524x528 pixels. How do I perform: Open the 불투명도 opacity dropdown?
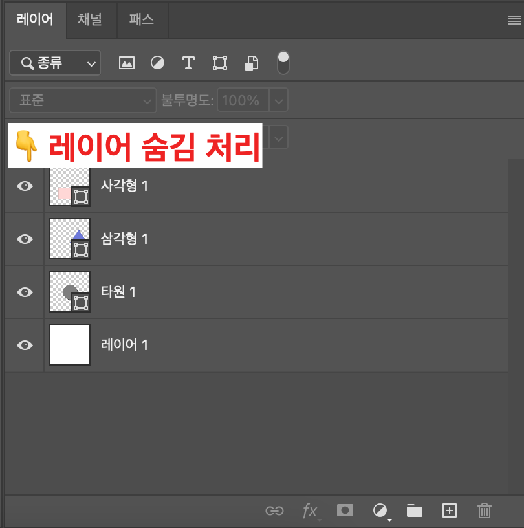278,100
